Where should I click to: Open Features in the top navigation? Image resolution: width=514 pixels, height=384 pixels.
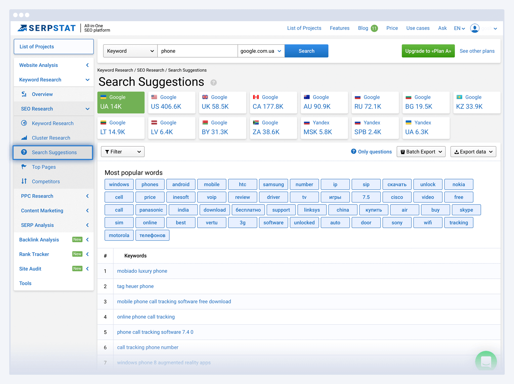340,28
